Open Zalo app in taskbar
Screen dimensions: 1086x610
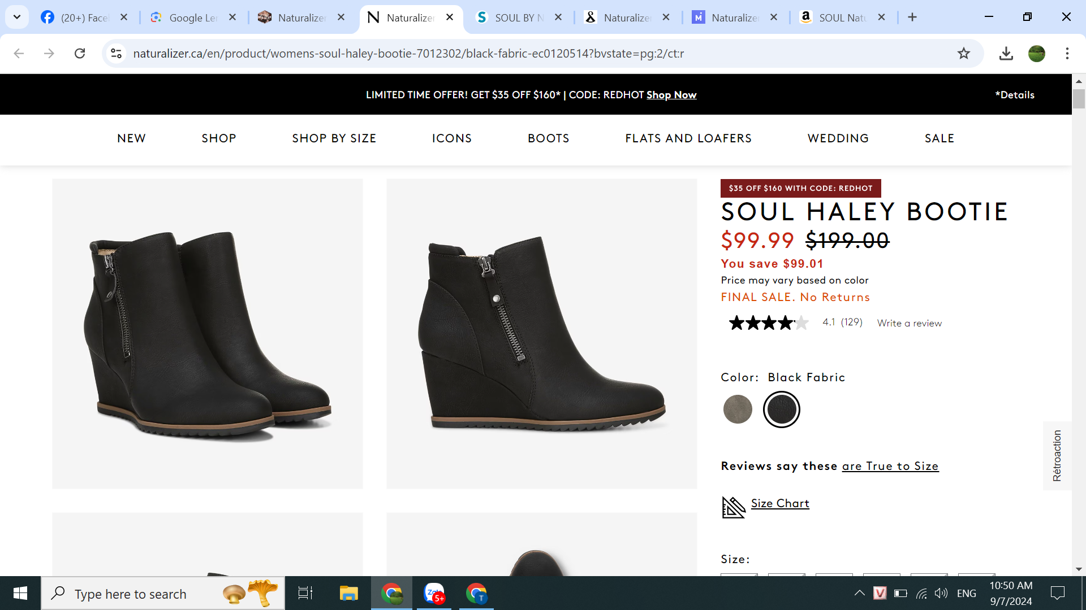click(x=434, y=594)
